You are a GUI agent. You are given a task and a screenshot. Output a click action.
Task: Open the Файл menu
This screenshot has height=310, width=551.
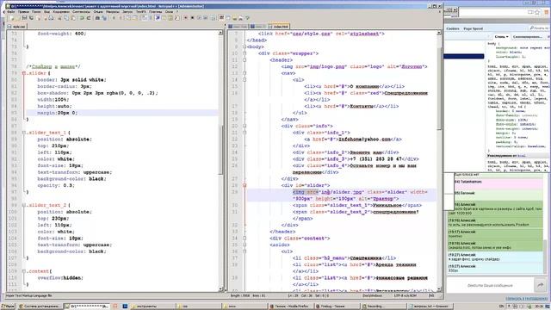pos(11,11)
